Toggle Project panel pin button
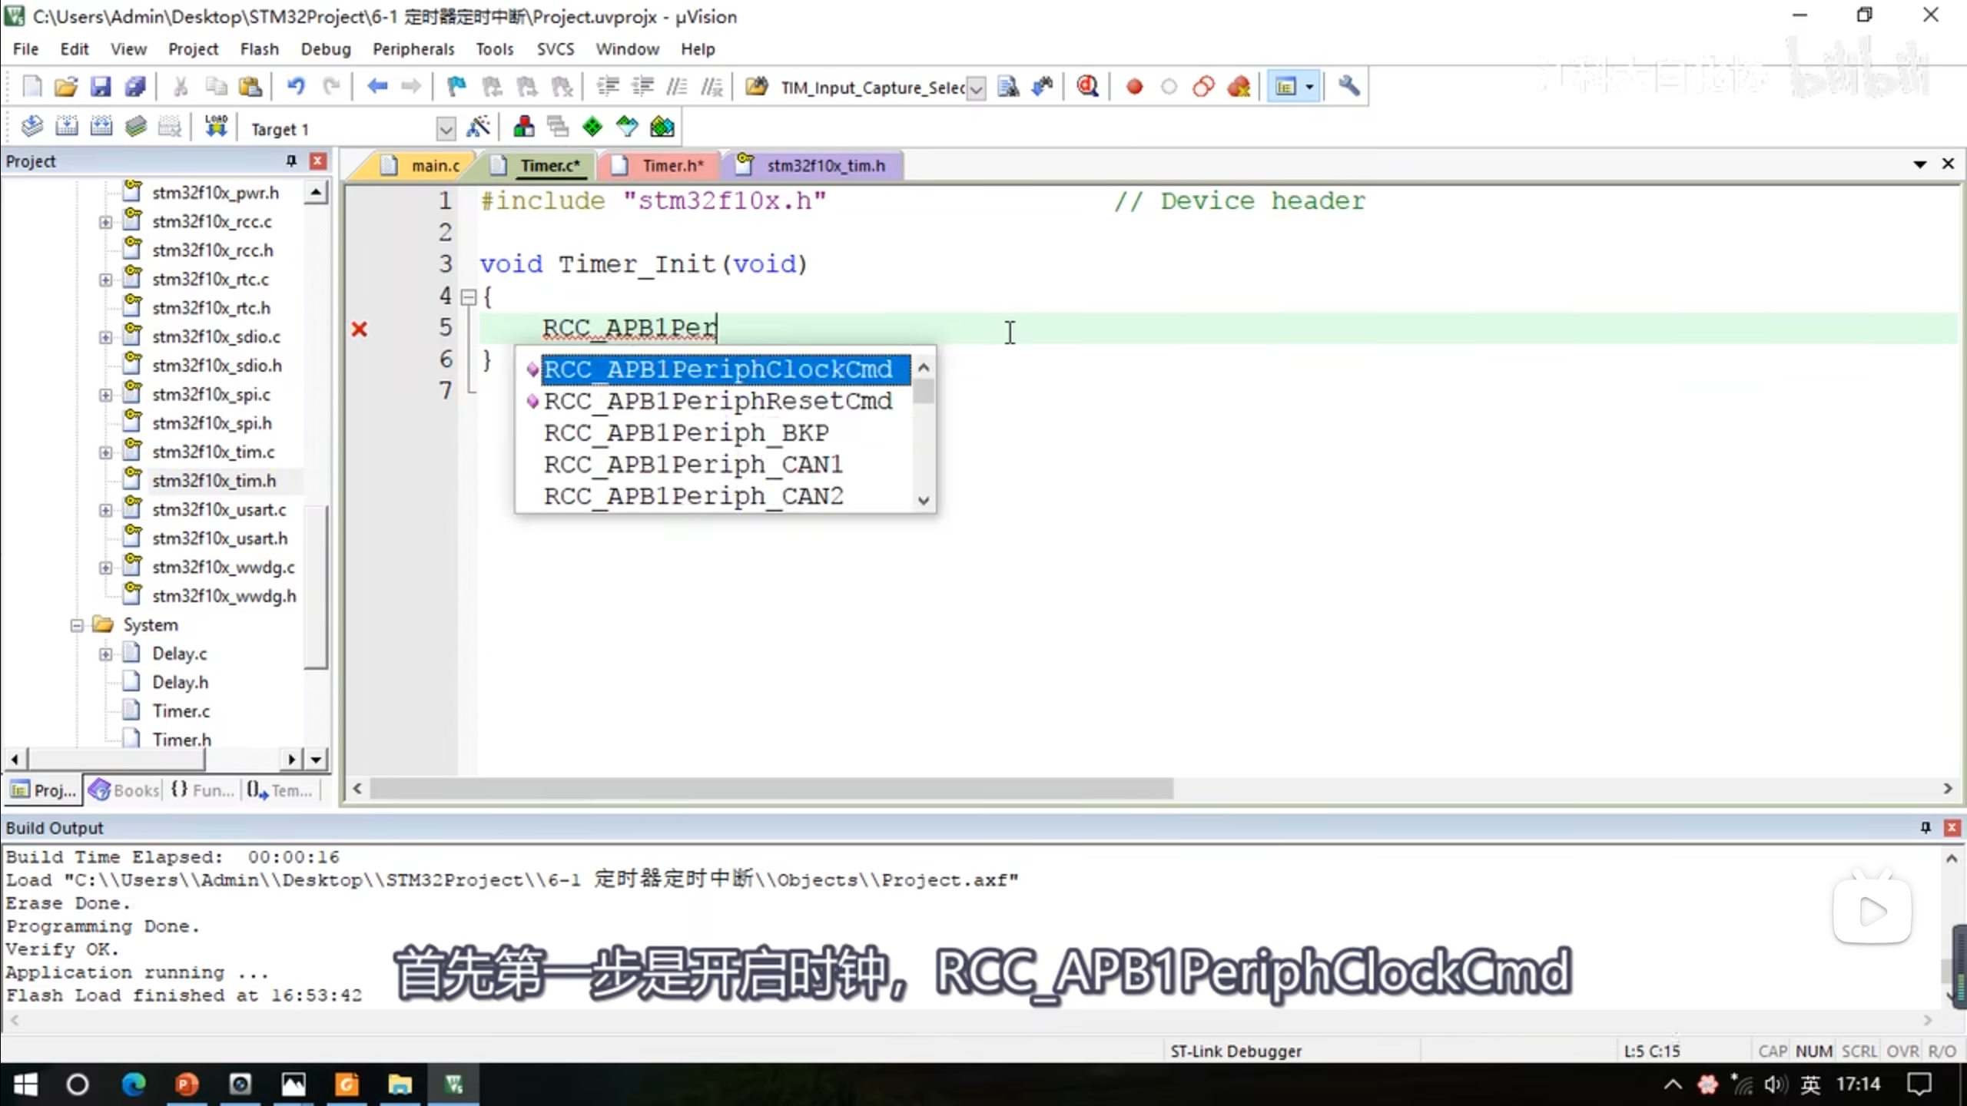 click(x=291, y=161)
